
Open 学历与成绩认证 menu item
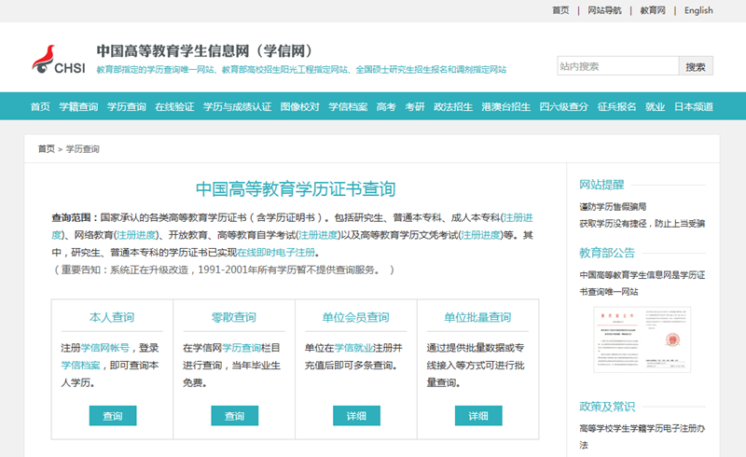(x=237, y=106)
